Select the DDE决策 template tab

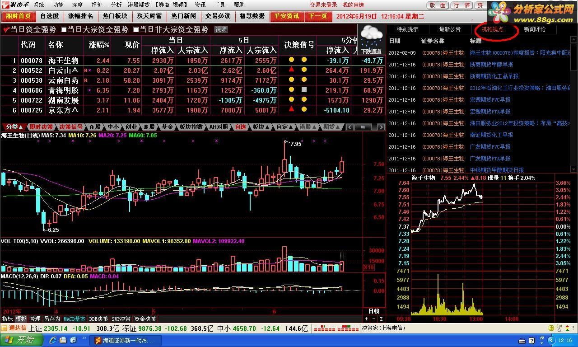(x=98, y=319)
